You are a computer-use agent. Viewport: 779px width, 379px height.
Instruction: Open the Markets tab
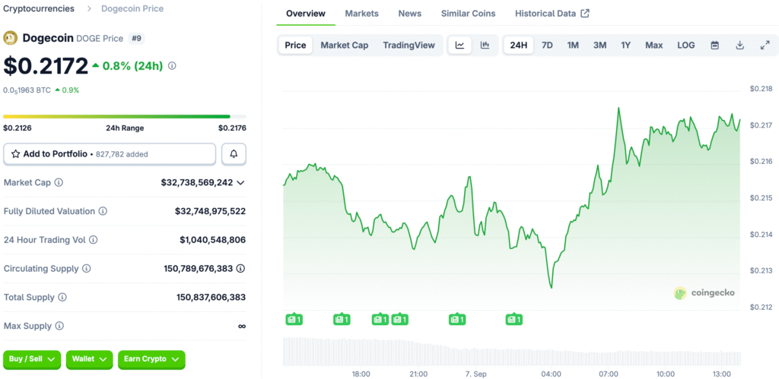point(361,14)
